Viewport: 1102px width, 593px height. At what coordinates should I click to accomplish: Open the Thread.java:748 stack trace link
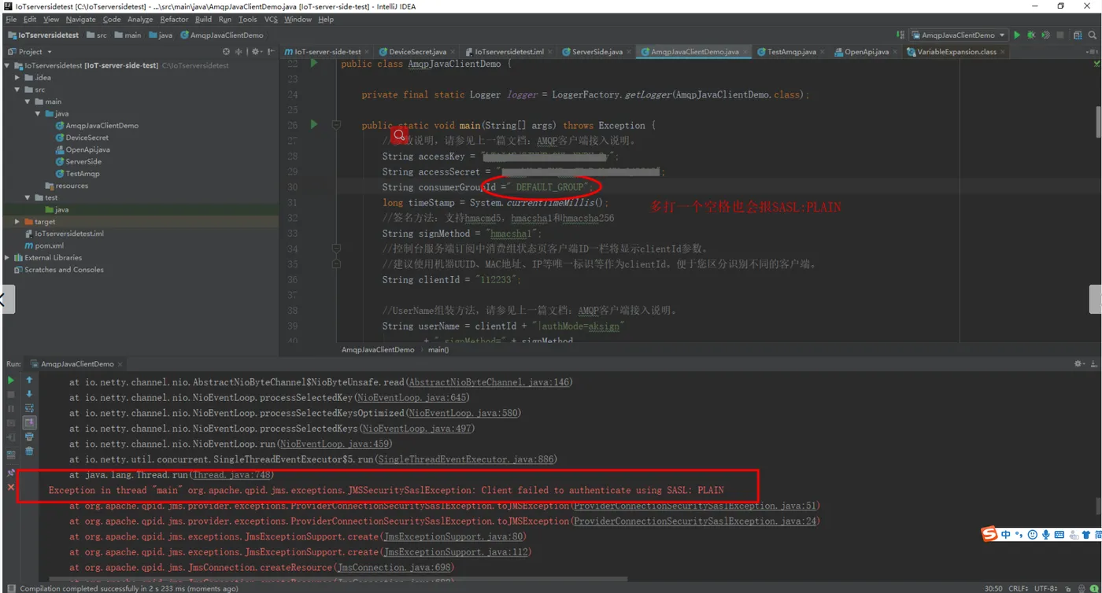pyautogui.click(x=232, y=475)
